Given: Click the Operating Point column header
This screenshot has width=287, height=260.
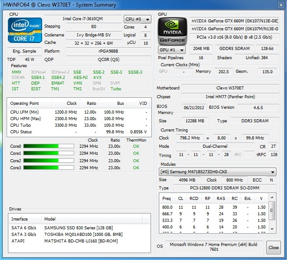Looking at the screenshot, I should coord(29,103).
